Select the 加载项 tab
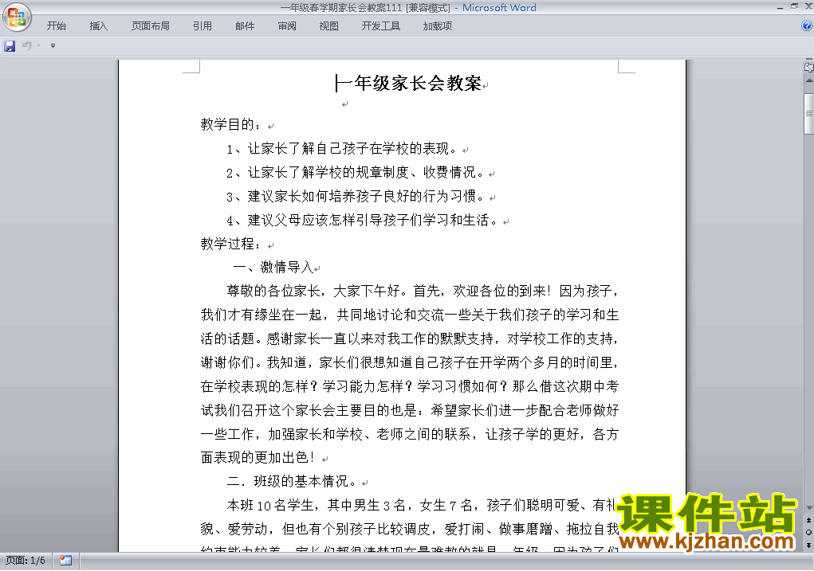 pyautogui.click(x=438, y=26)
